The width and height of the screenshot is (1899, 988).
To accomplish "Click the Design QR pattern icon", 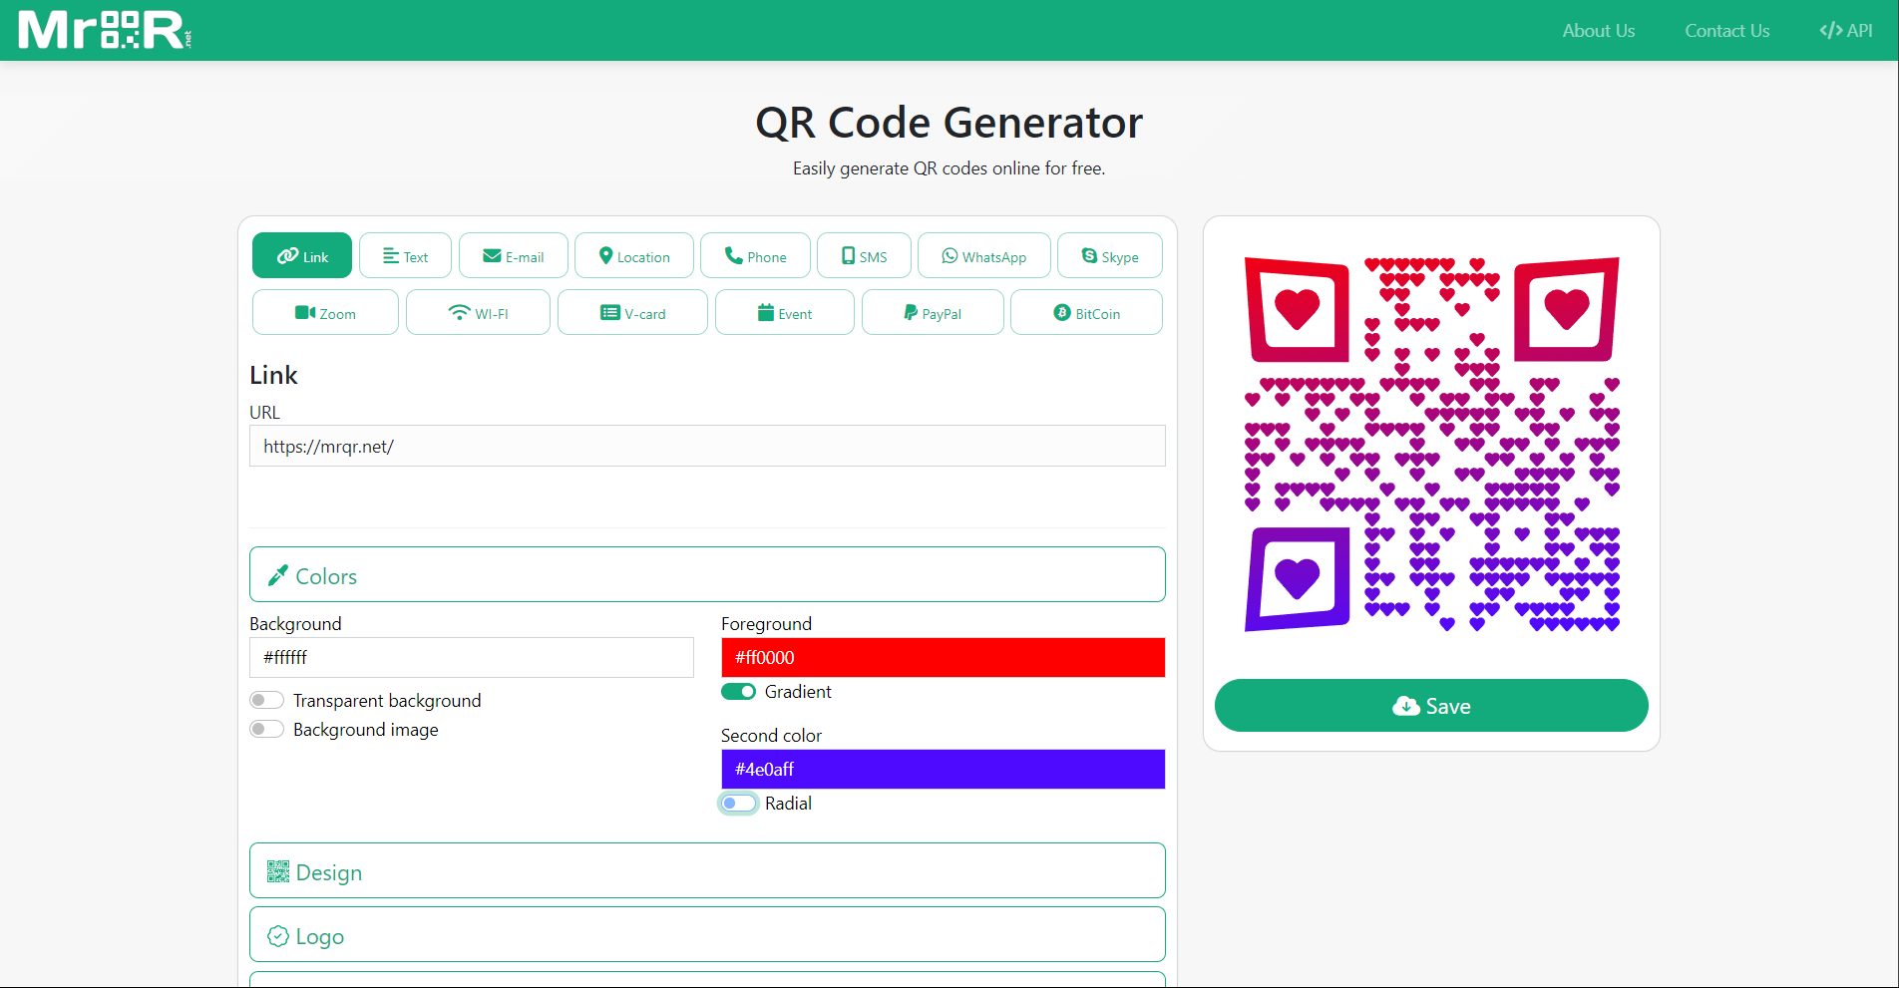I will pos(278,872).
